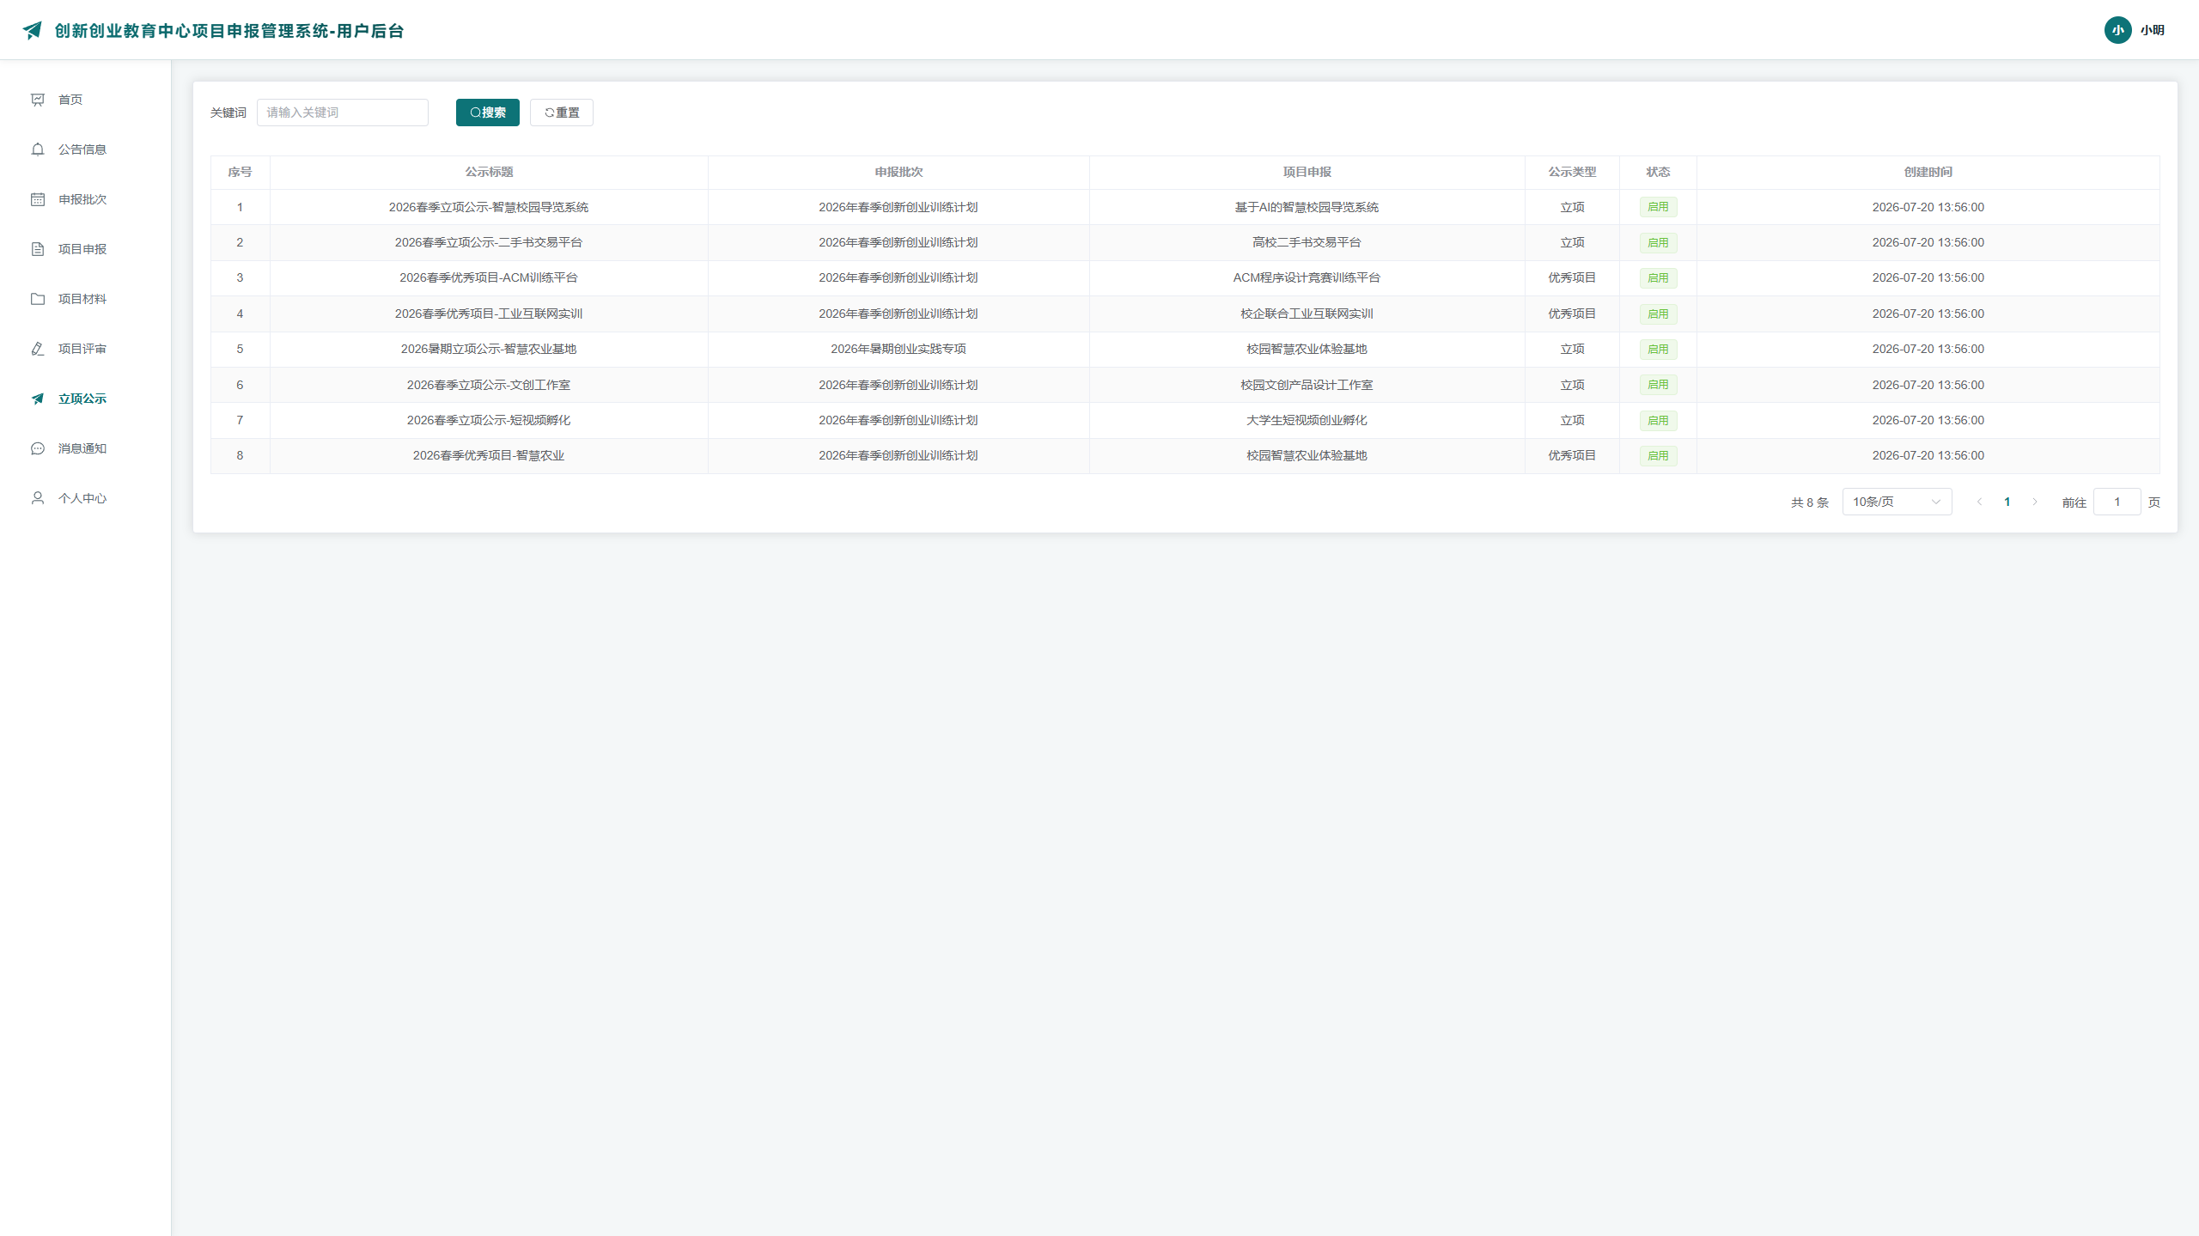Click 项目申报 column header in table
This screenshot has width=2199, height=1236.
tap(1307, 172)
